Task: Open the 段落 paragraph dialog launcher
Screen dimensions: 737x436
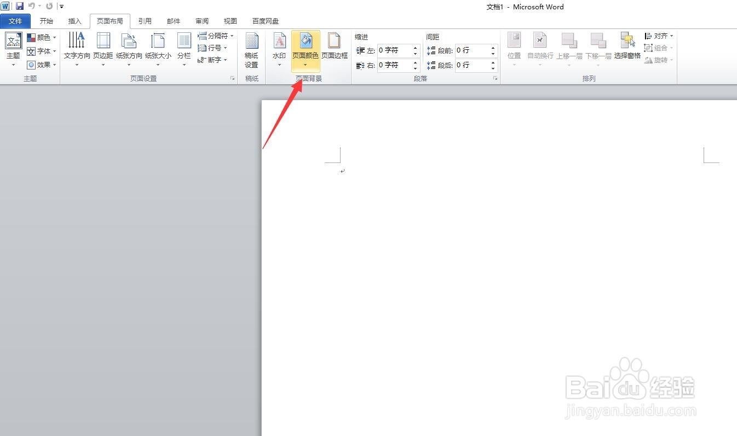Action: 496,79
